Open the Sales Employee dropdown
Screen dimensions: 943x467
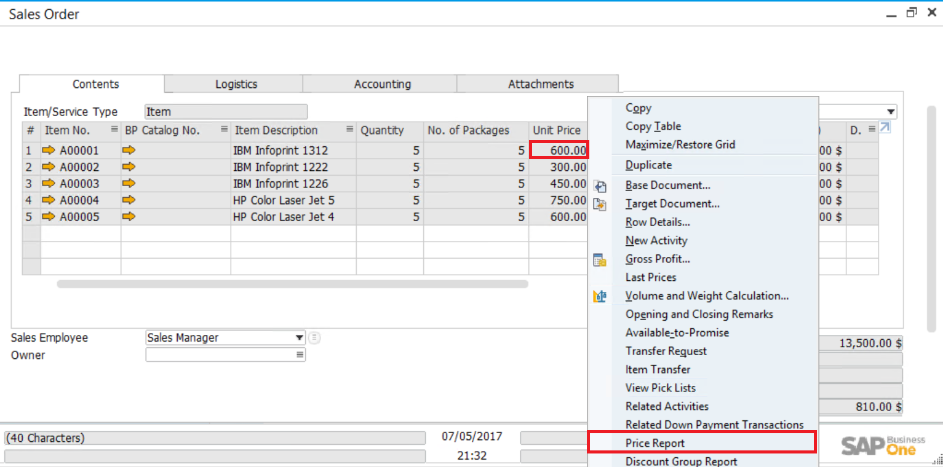[299, 338]
